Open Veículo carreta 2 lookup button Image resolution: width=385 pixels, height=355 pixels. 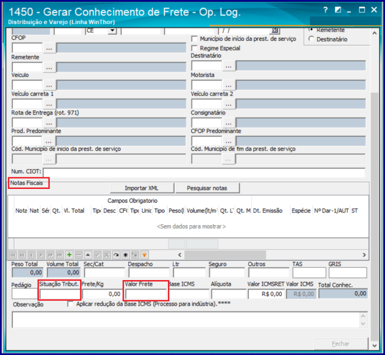click(x=229, y=104)
